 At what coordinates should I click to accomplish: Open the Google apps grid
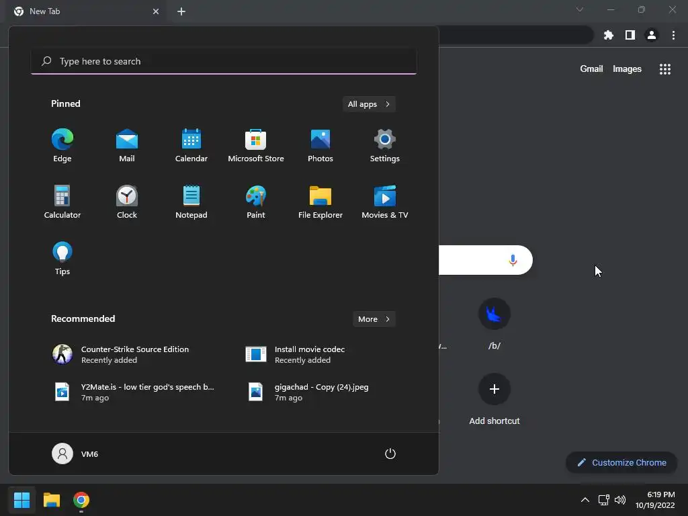[x=665, y=69]
